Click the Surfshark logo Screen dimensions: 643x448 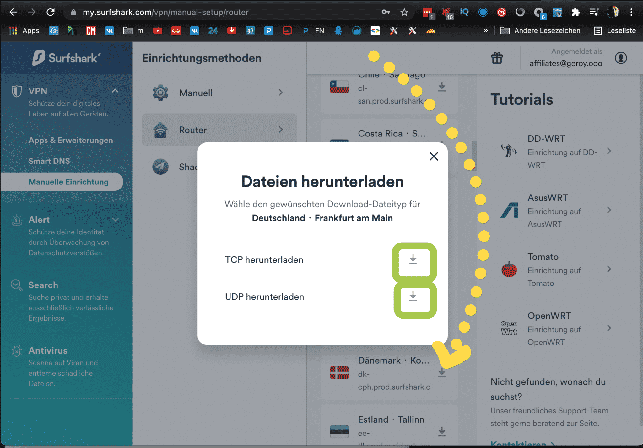click(67, 58)
